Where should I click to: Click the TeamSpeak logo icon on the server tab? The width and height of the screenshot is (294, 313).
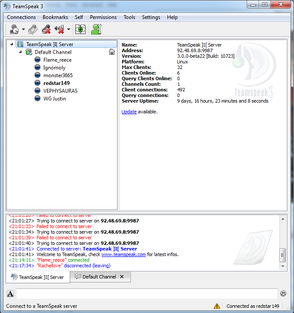[x=14, y=277]
